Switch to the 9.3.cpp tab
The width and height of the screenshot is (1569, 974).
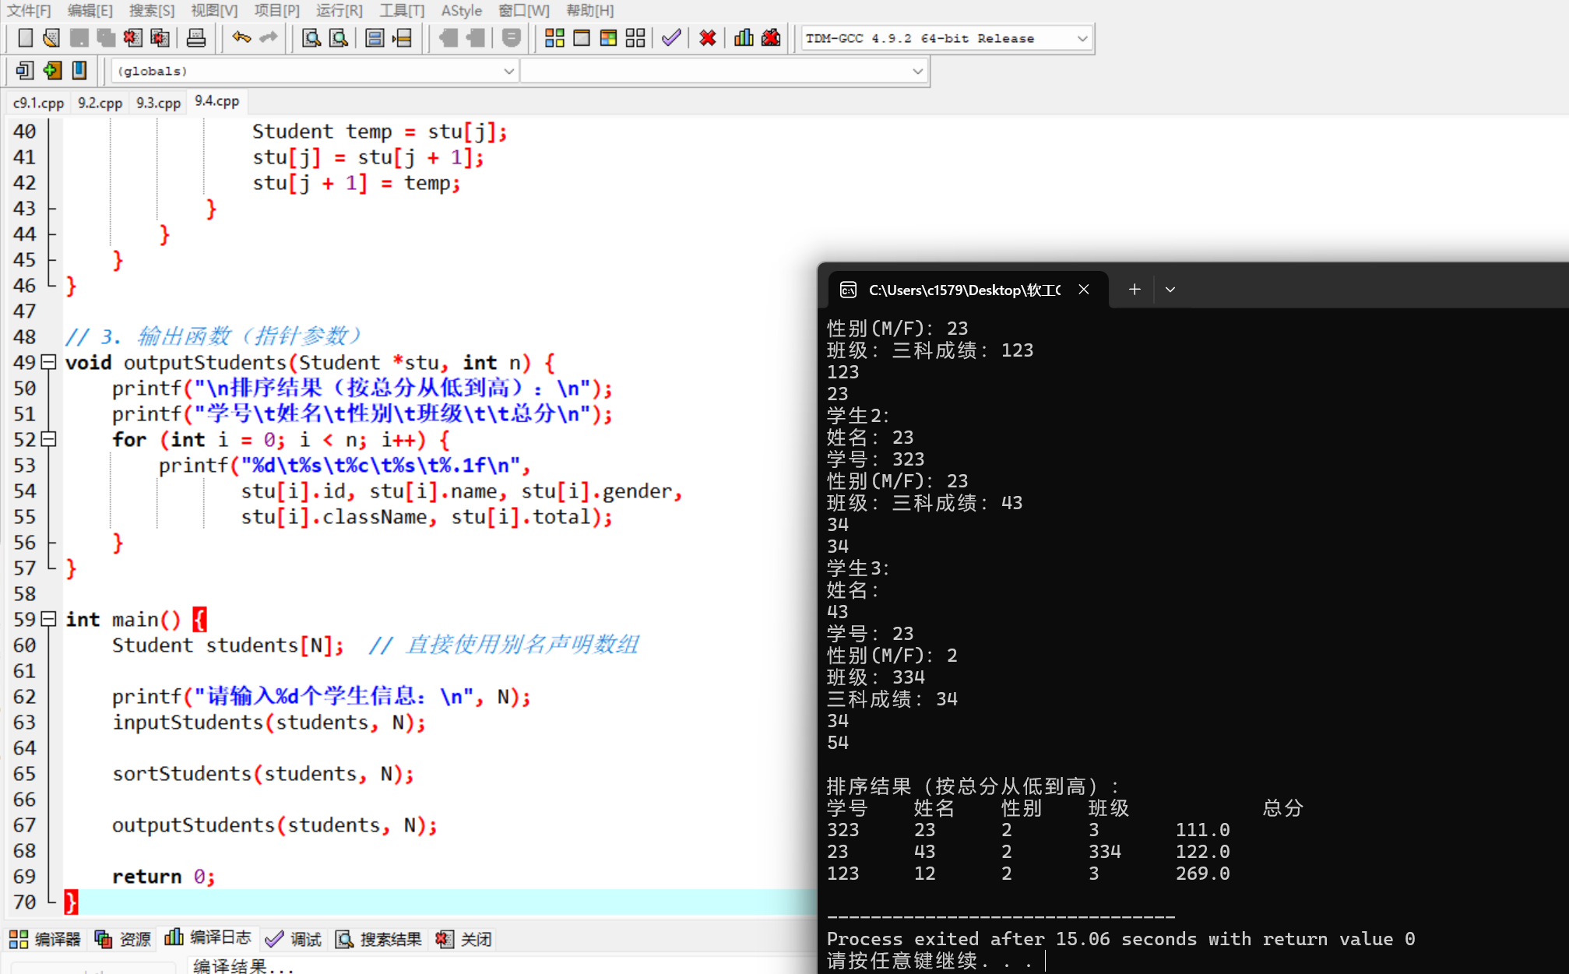[158, 102]
